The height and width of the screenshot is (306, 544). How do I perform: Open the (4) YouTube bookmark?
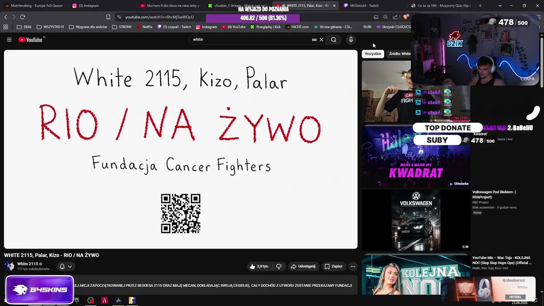(233, 27)
